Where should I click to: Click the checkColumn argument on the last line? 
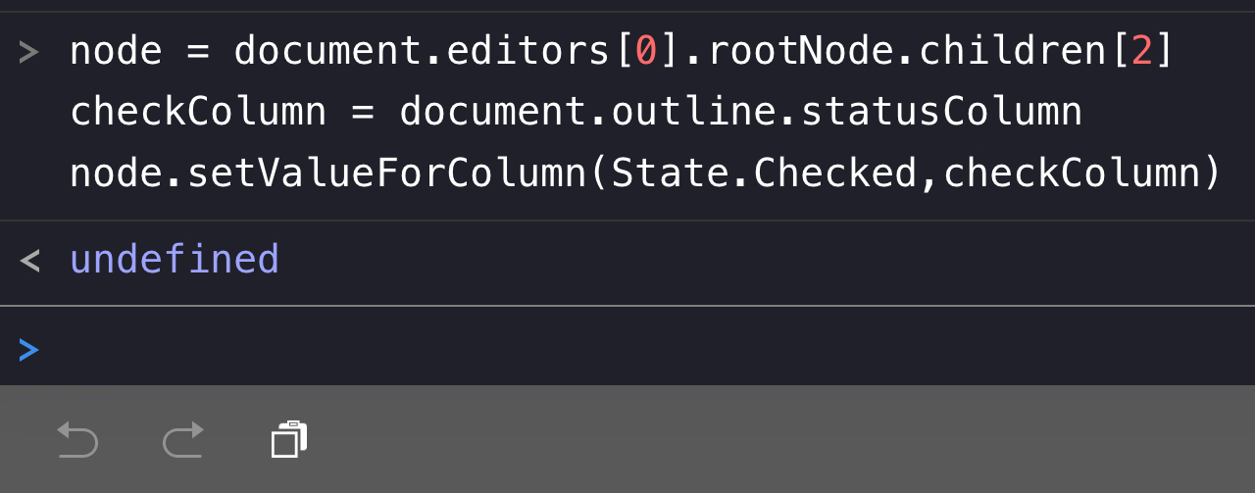point(1072,173)
